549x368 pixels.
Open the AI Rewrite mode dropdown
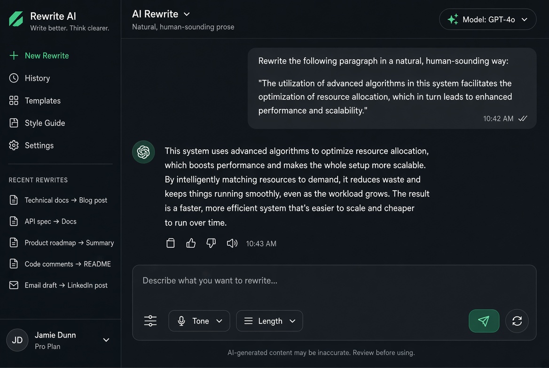tap(161, 14)
